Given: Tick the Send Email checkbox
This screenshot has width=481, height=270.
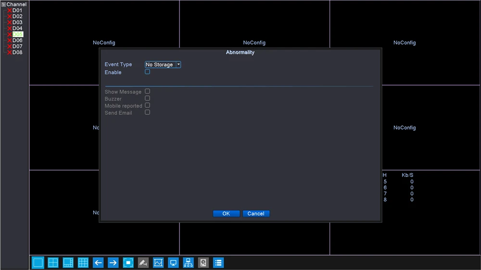Looking at the screenshot, I should (148, 112).
